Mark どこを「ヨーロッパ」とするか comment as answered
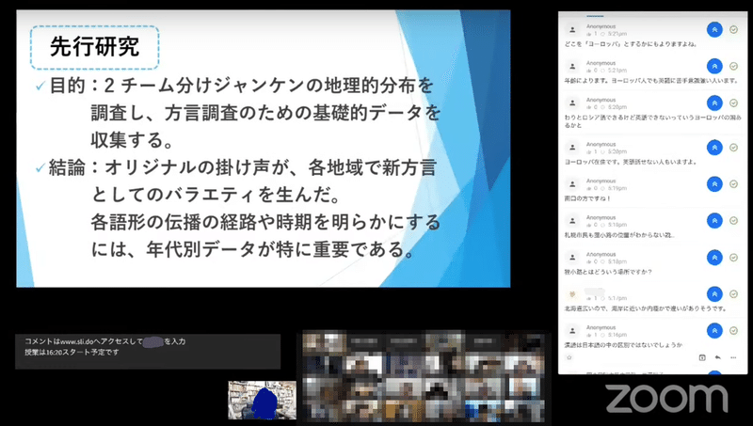The image size is (753, 426). [733, 30]
